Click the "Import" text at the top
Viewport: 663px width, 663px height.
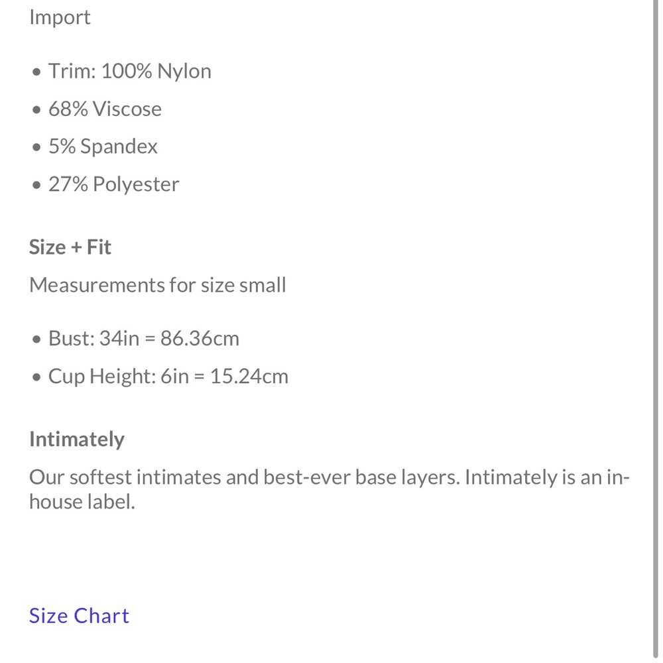pyautogui.click(x=60, y=17)
